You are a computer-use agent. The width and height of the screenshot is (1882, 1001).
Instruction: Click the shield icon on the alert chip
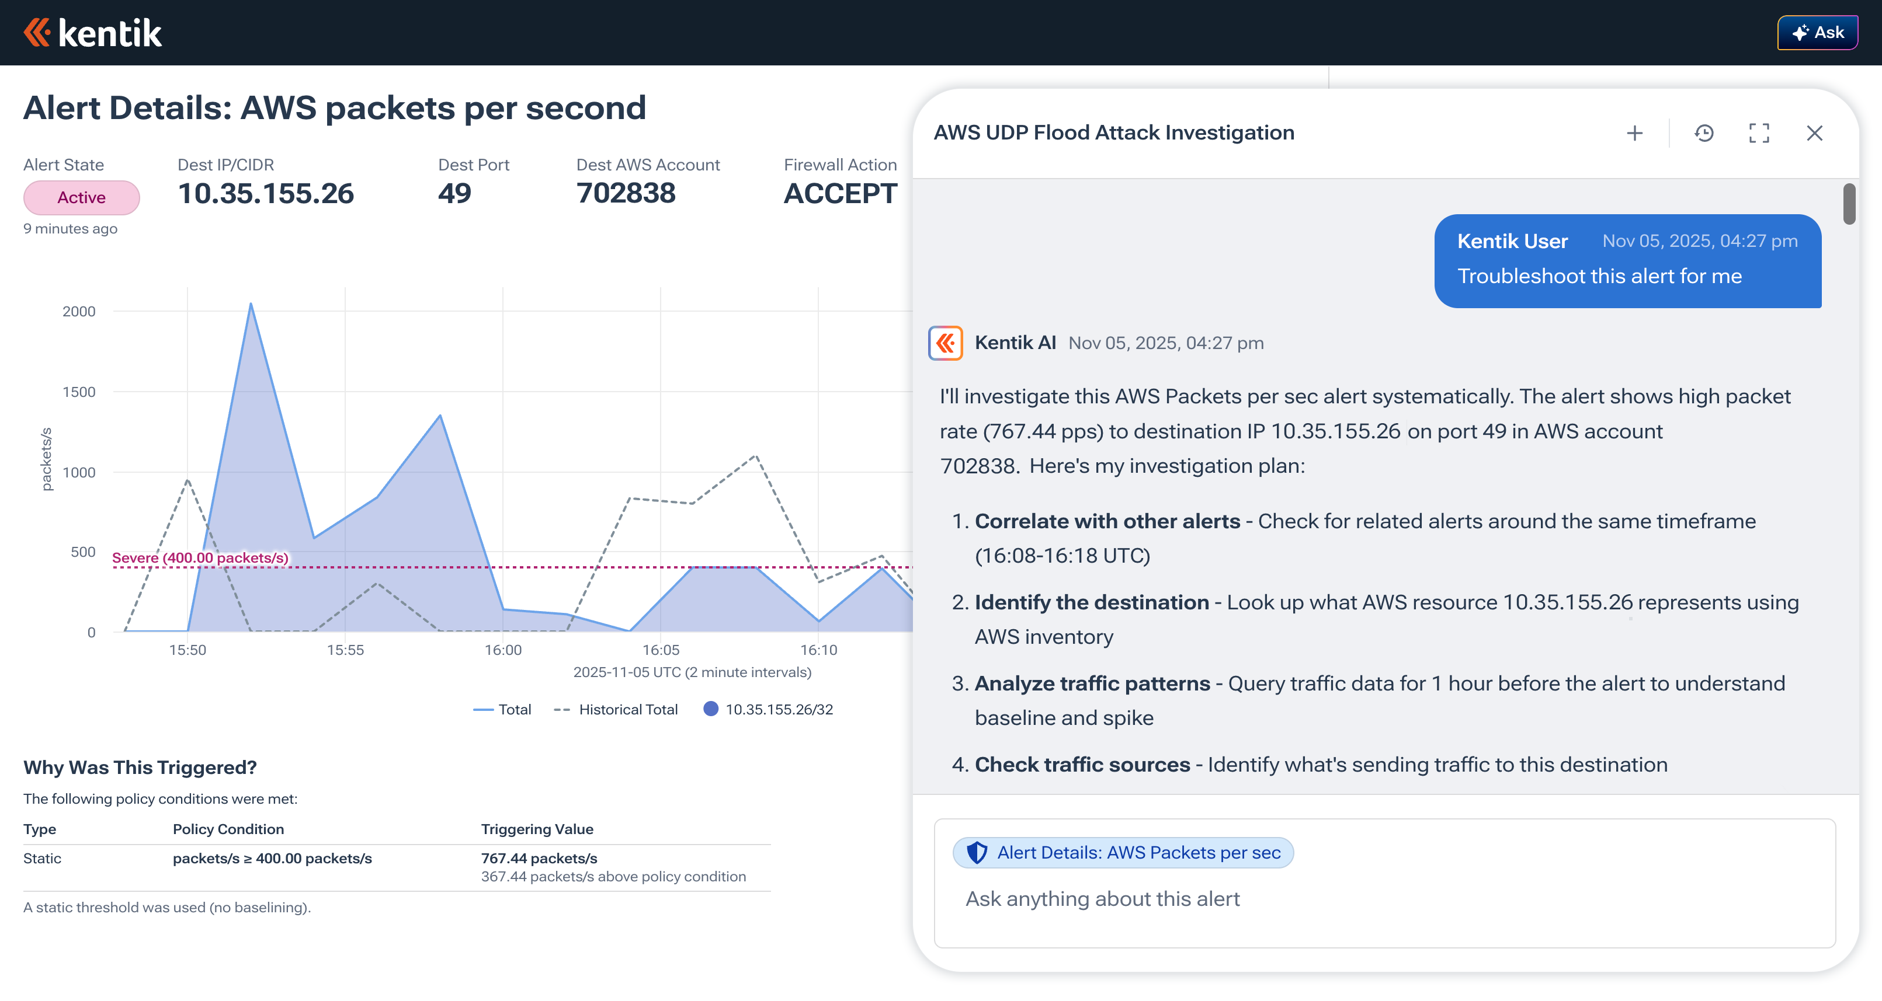tap(979, 852)
